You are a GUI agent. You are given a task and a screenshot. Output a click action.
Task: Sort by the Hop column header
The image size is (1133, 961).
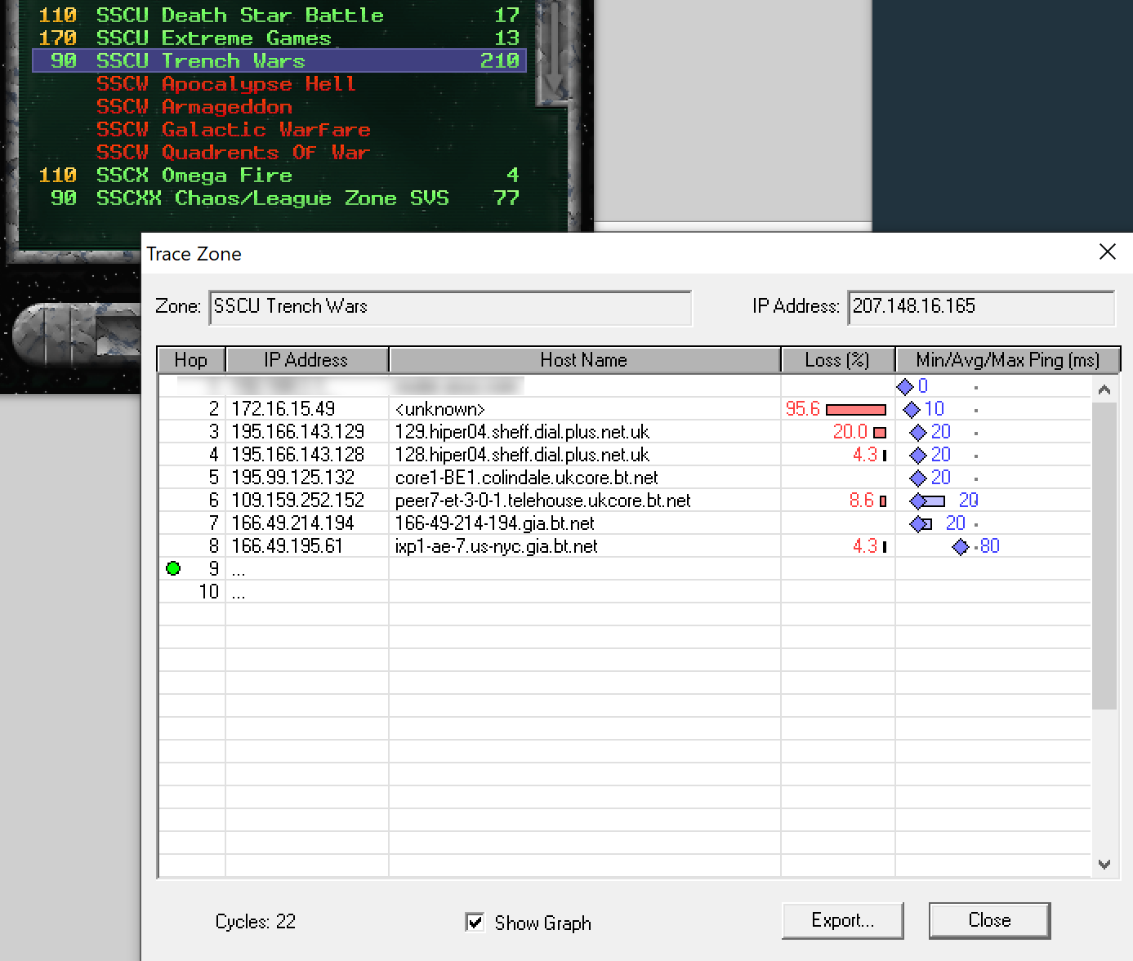tap(190, 360)
